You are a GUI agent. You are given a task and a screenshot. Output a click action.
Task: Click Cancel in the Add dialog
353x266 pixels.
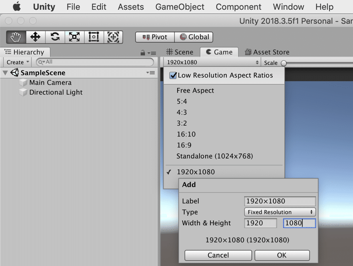click(x=218, y=255)
